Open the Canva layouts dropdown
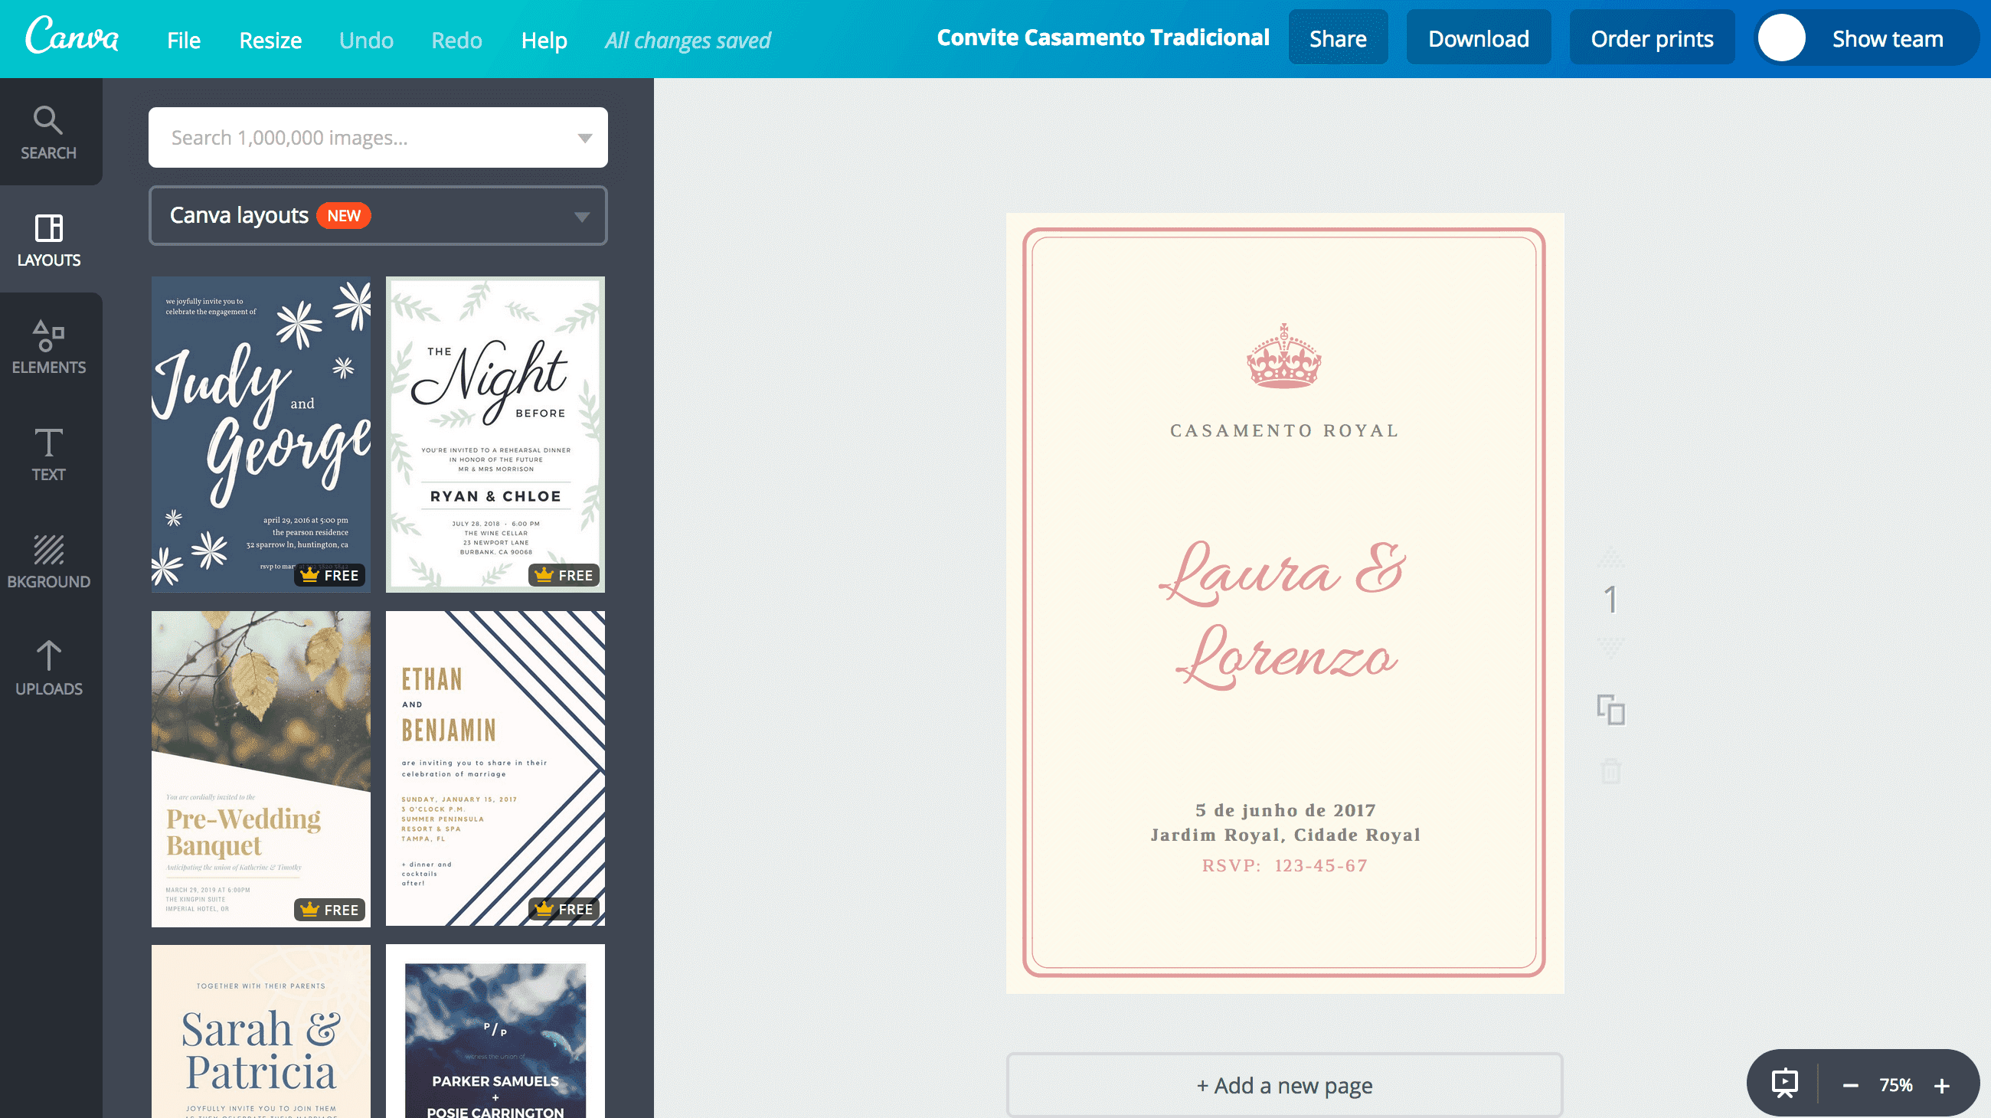 [x=378, y=216]
